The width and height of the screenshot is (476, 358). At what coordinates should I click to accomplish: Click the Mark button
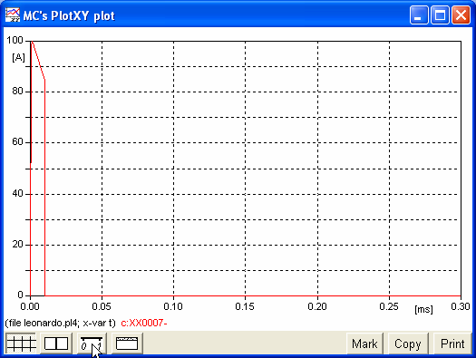click(x=364, y=343)
